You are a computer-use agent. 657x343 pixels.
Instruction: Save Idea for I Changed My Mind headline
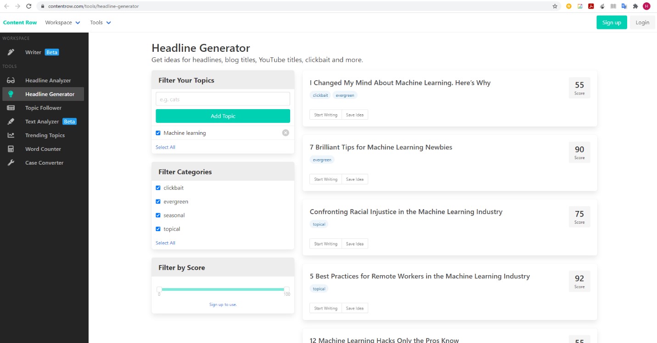355,115
